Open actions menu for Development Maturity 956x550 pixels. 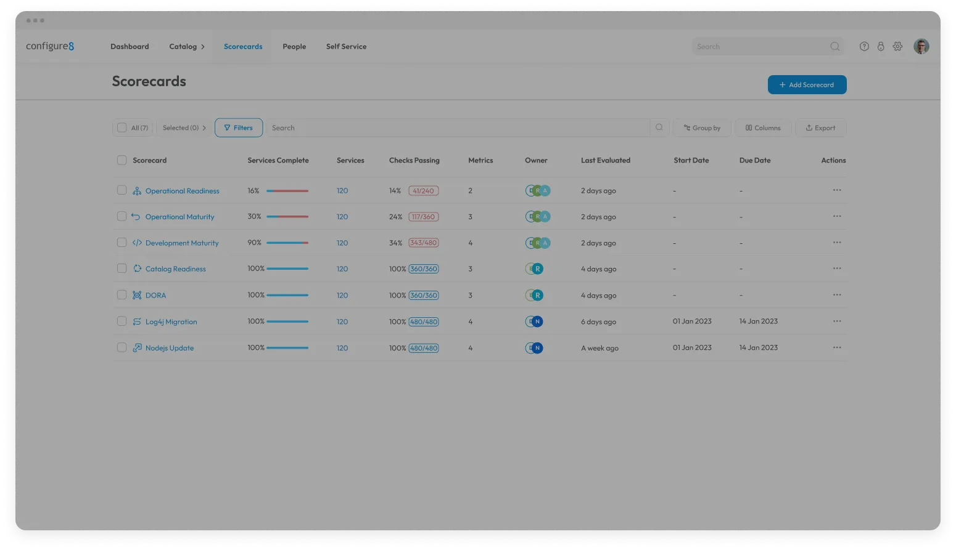click(837, 243)
